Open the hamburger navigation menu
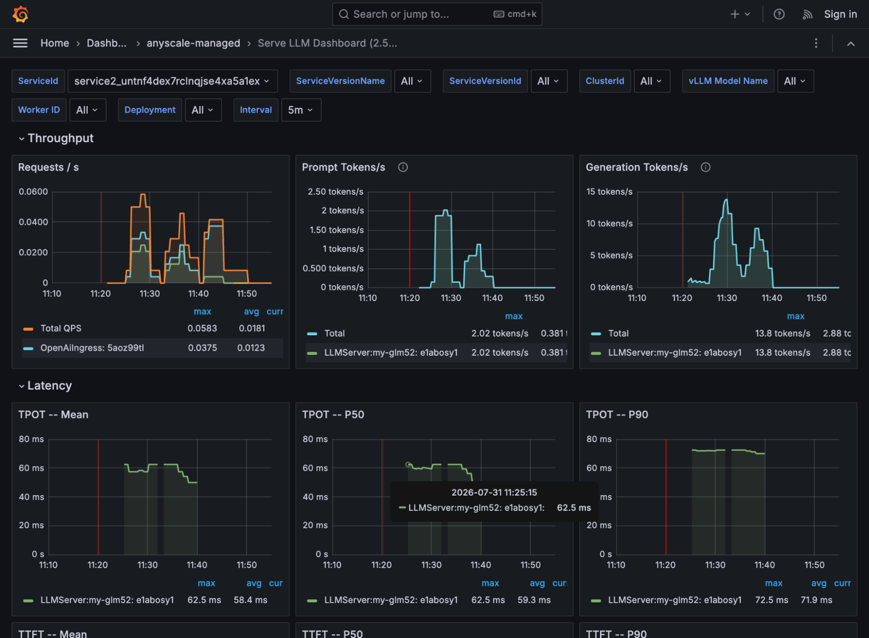This screenshot has width=869, height=638. point(20,43)
